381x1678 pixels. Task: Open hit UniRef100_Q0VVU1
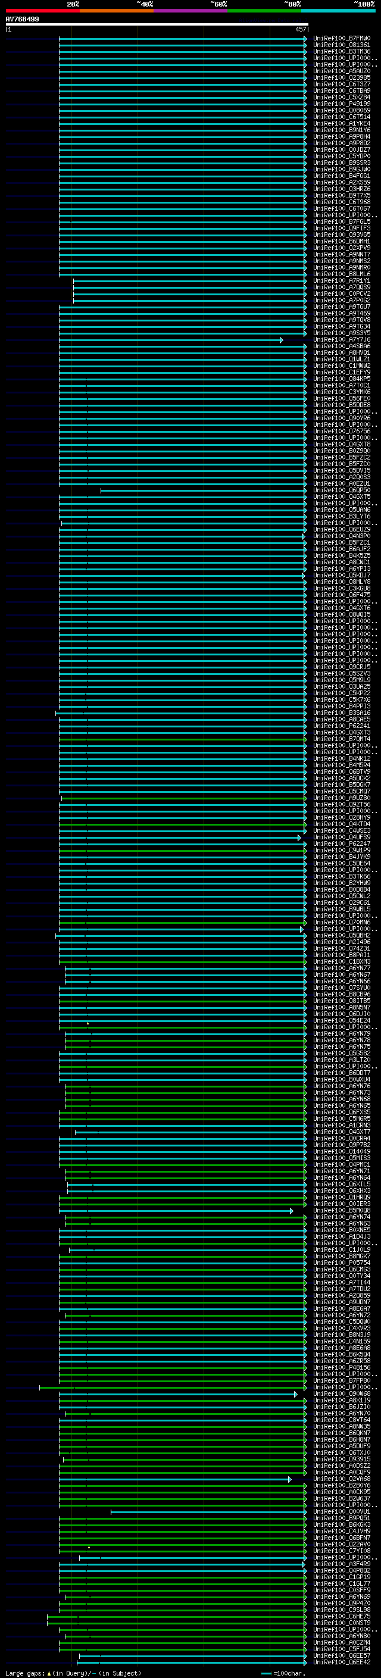[x=342, y=1511]
